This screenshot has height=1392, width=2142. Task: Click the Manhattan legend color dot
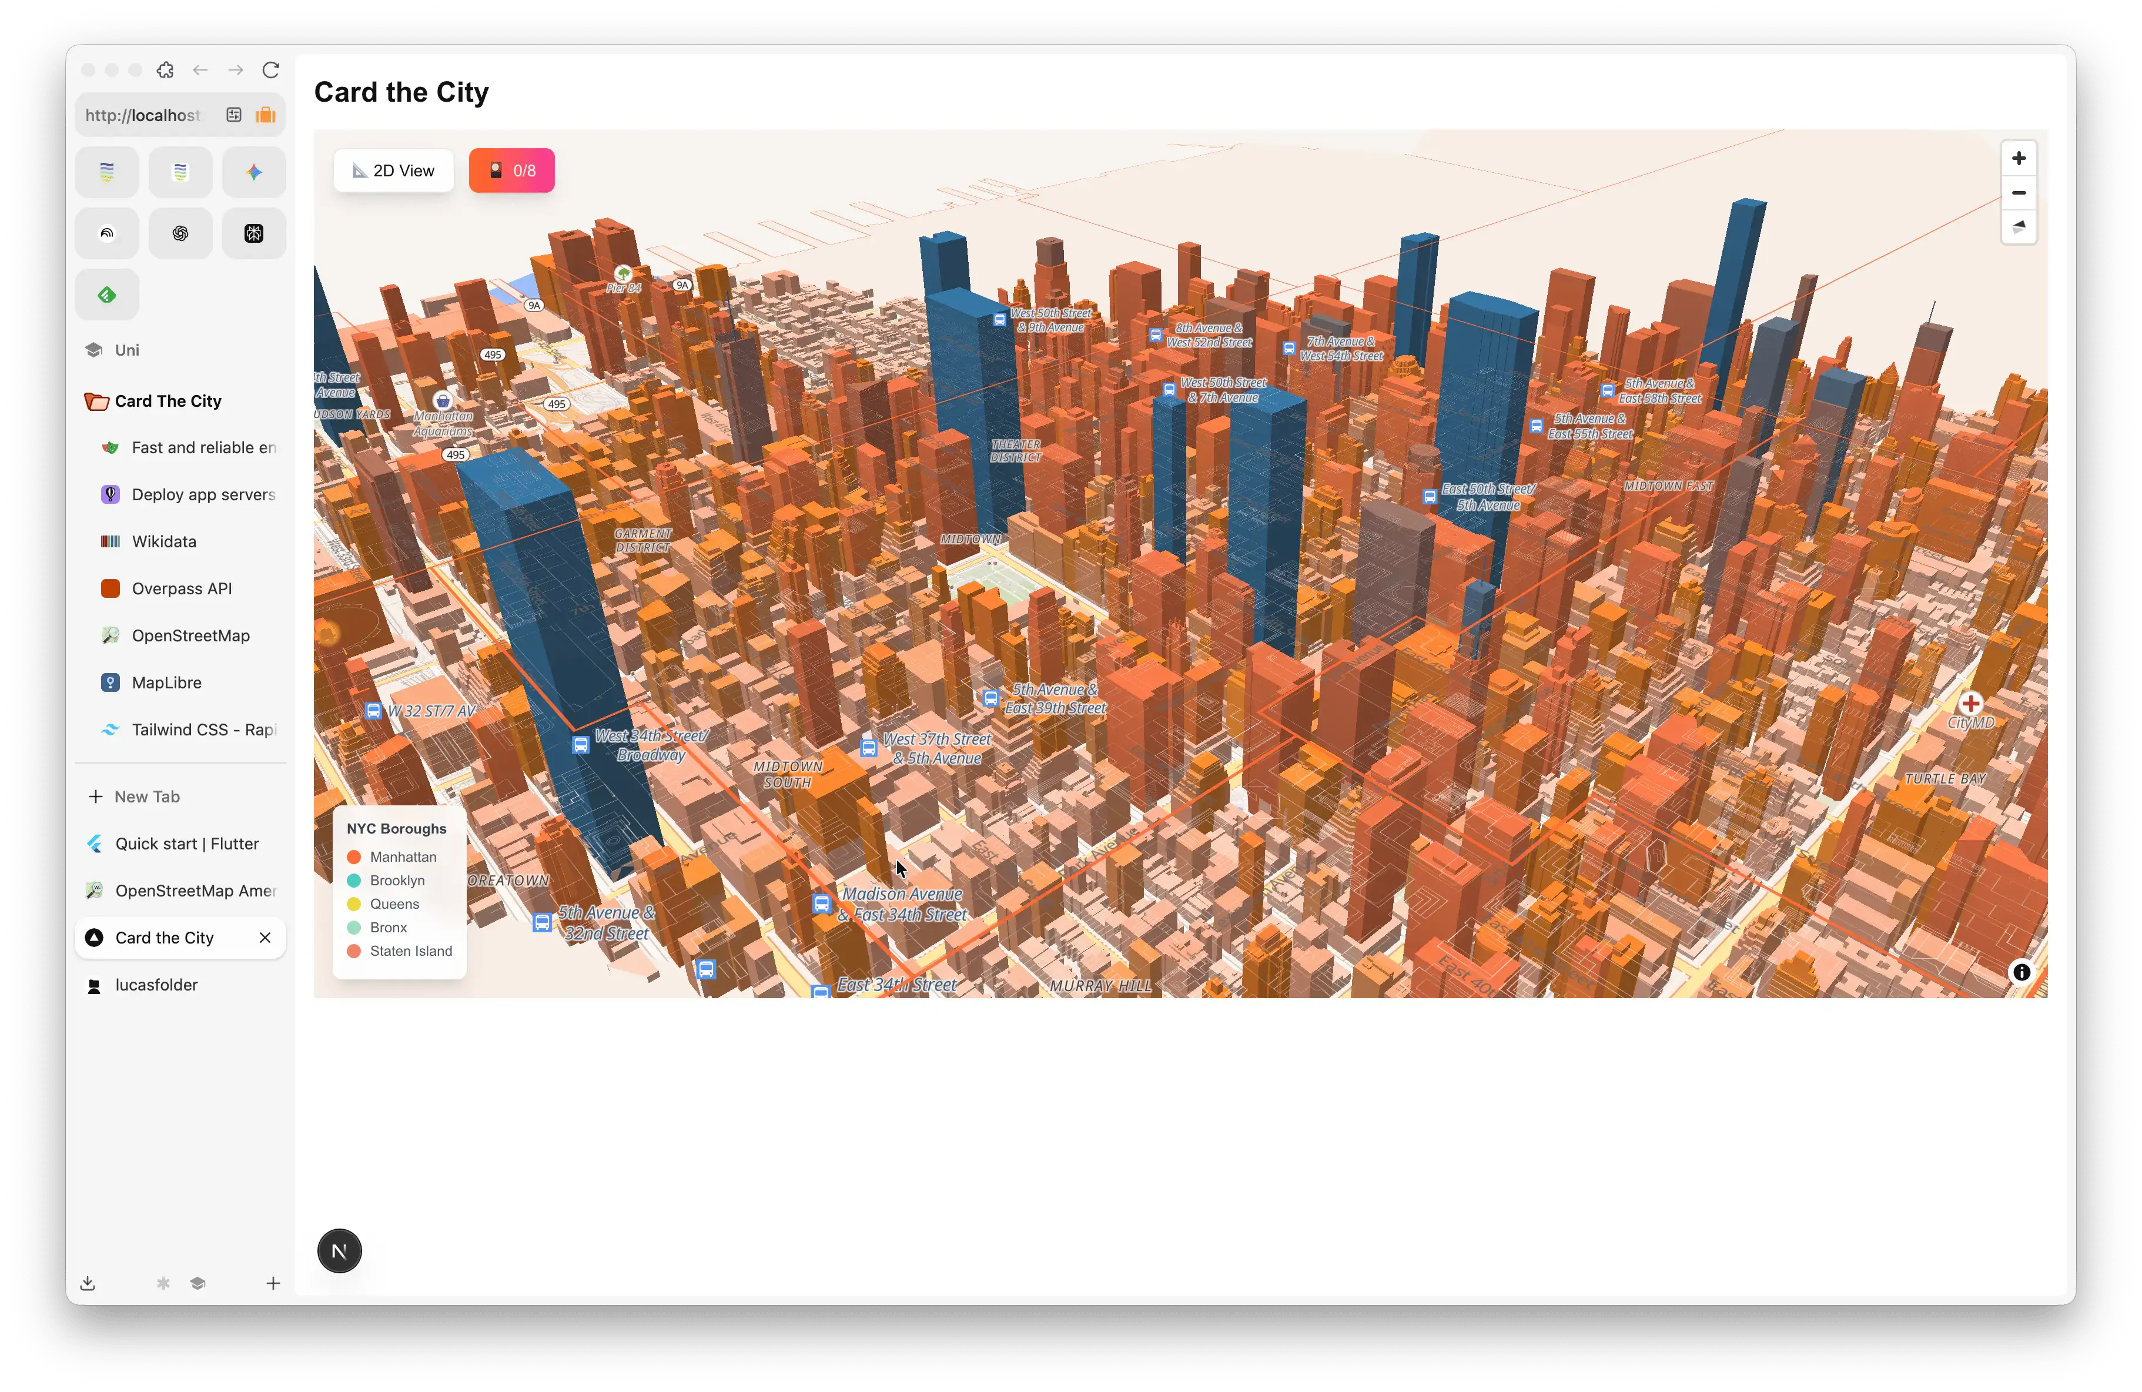click(x=354, y=856)
